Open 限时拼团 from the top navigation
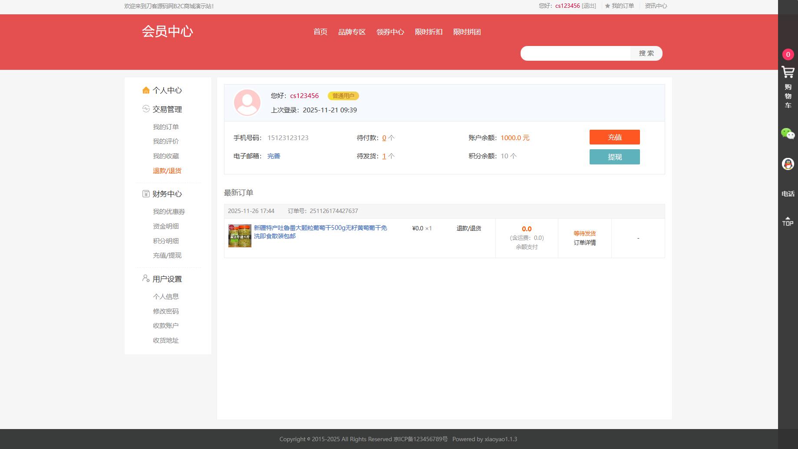This screenshot has width=798, height=449. 466,32
